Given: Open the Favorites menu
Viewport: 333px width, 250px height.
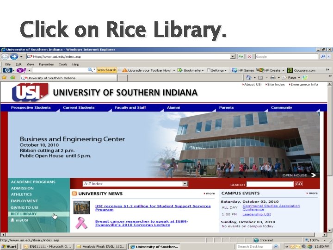Looking at the screenshot, I should [46, 64].
